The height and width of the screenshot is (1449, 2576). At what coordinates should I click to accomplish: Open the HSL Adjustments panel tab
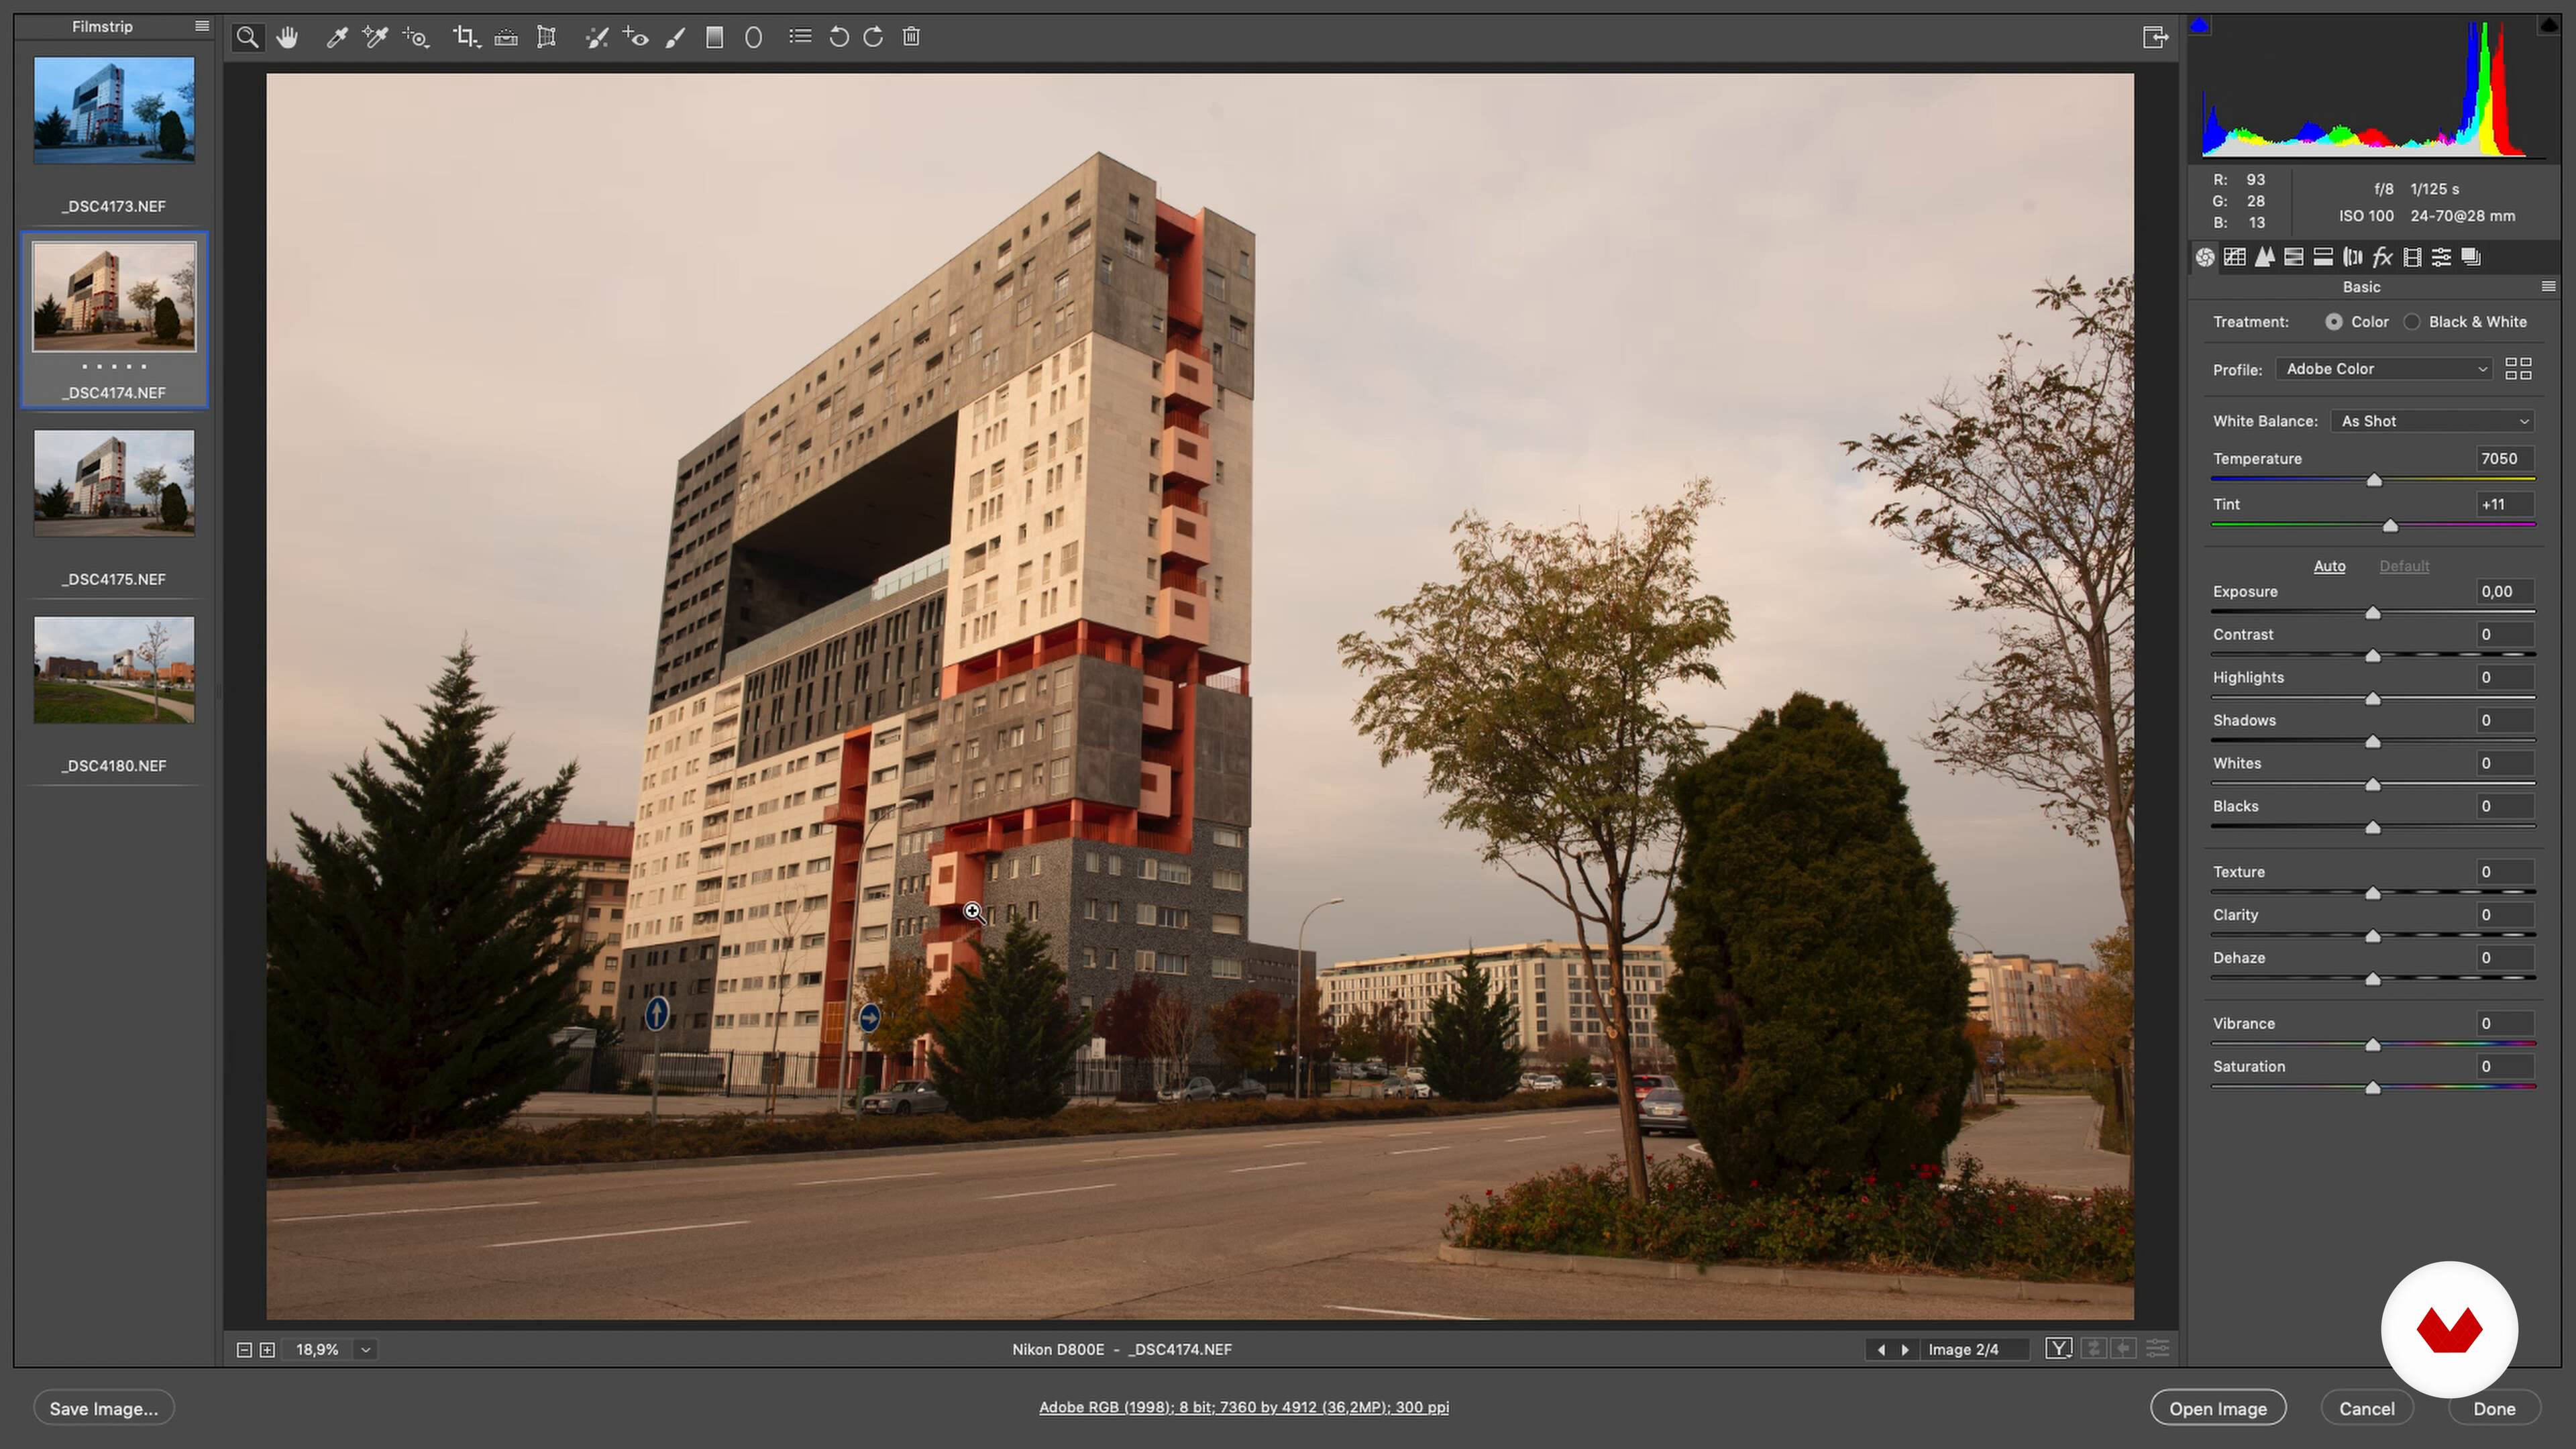pos(2294,258)
